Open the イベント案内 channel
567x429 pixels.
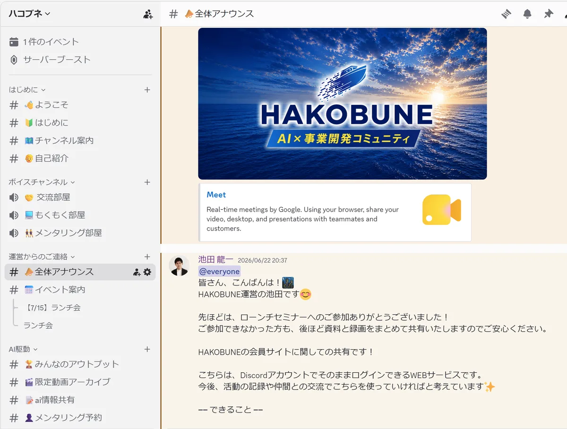tap(80, 290)
